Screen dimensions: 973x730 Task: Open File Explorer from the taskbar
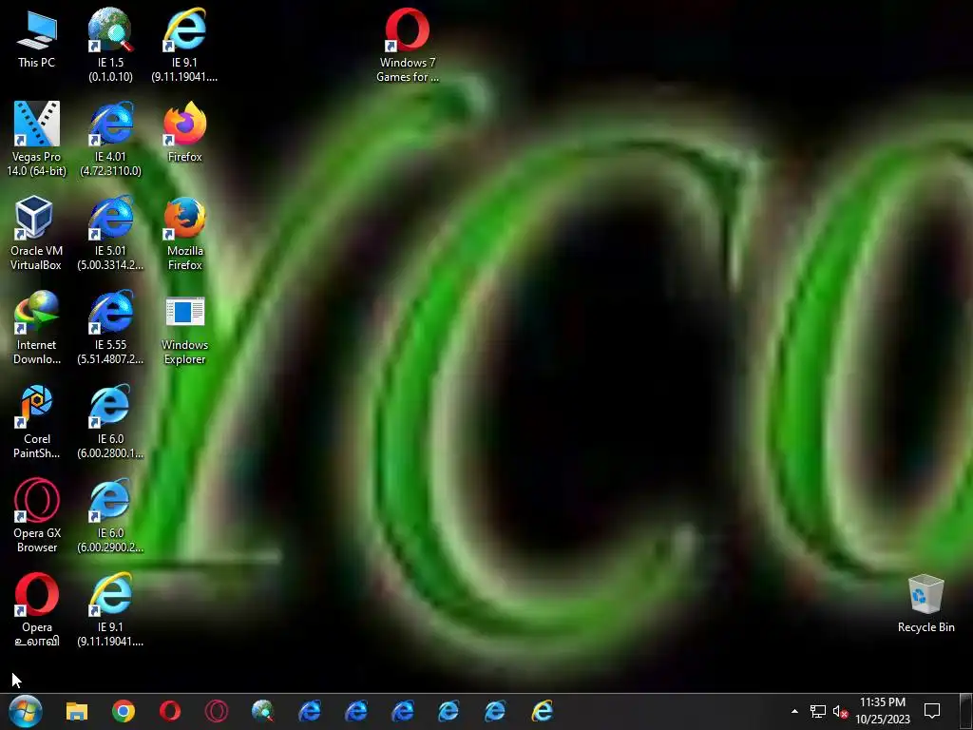coord(77,711)
